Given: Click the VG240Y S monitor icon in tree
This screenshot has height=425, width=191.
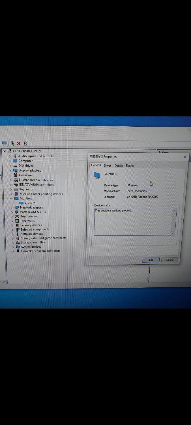Looking at the screenshot, I should click(x=22, y=203).
